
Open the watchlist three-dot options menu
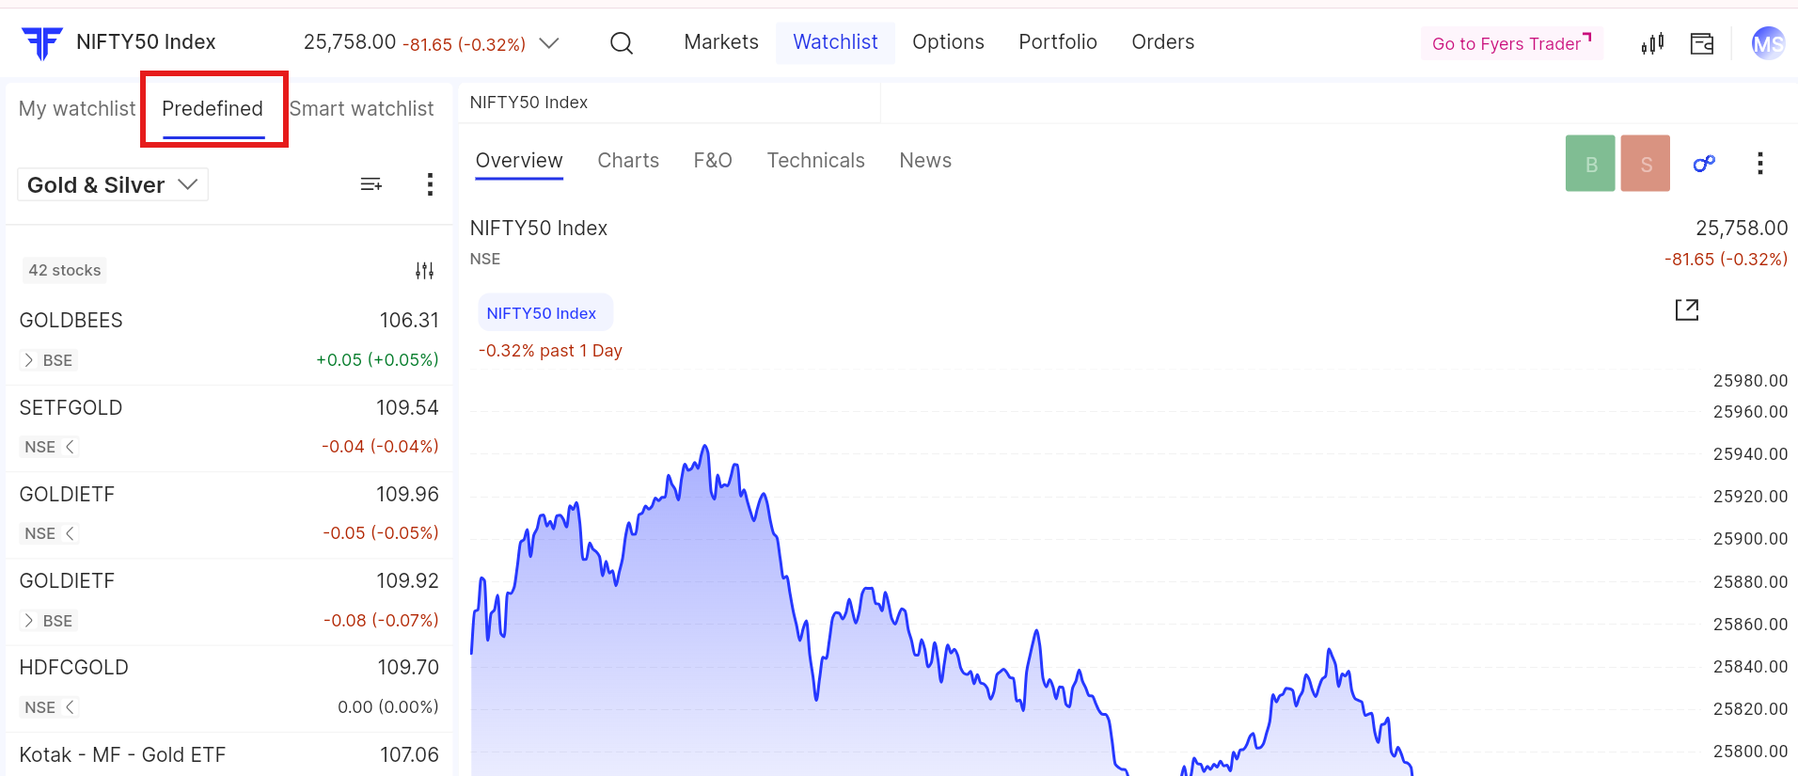[430, 184]
